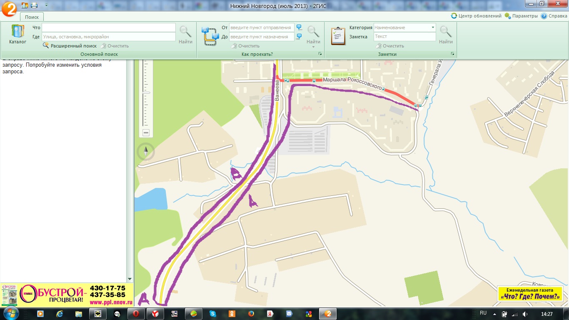Image resolution: width=569 pixels, height=320 pixels.
Task: Click the A-to-B route icon
Action: pyautogui.click(x=210, y=36)
